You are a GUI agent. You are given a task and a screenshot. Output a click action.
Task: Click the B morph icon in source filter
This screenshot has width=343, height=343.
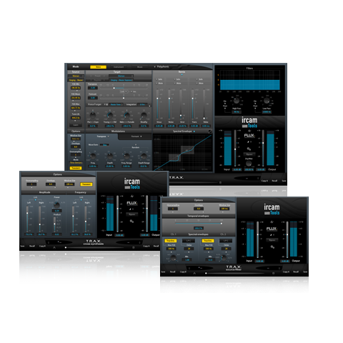click(x=274, y=273)
